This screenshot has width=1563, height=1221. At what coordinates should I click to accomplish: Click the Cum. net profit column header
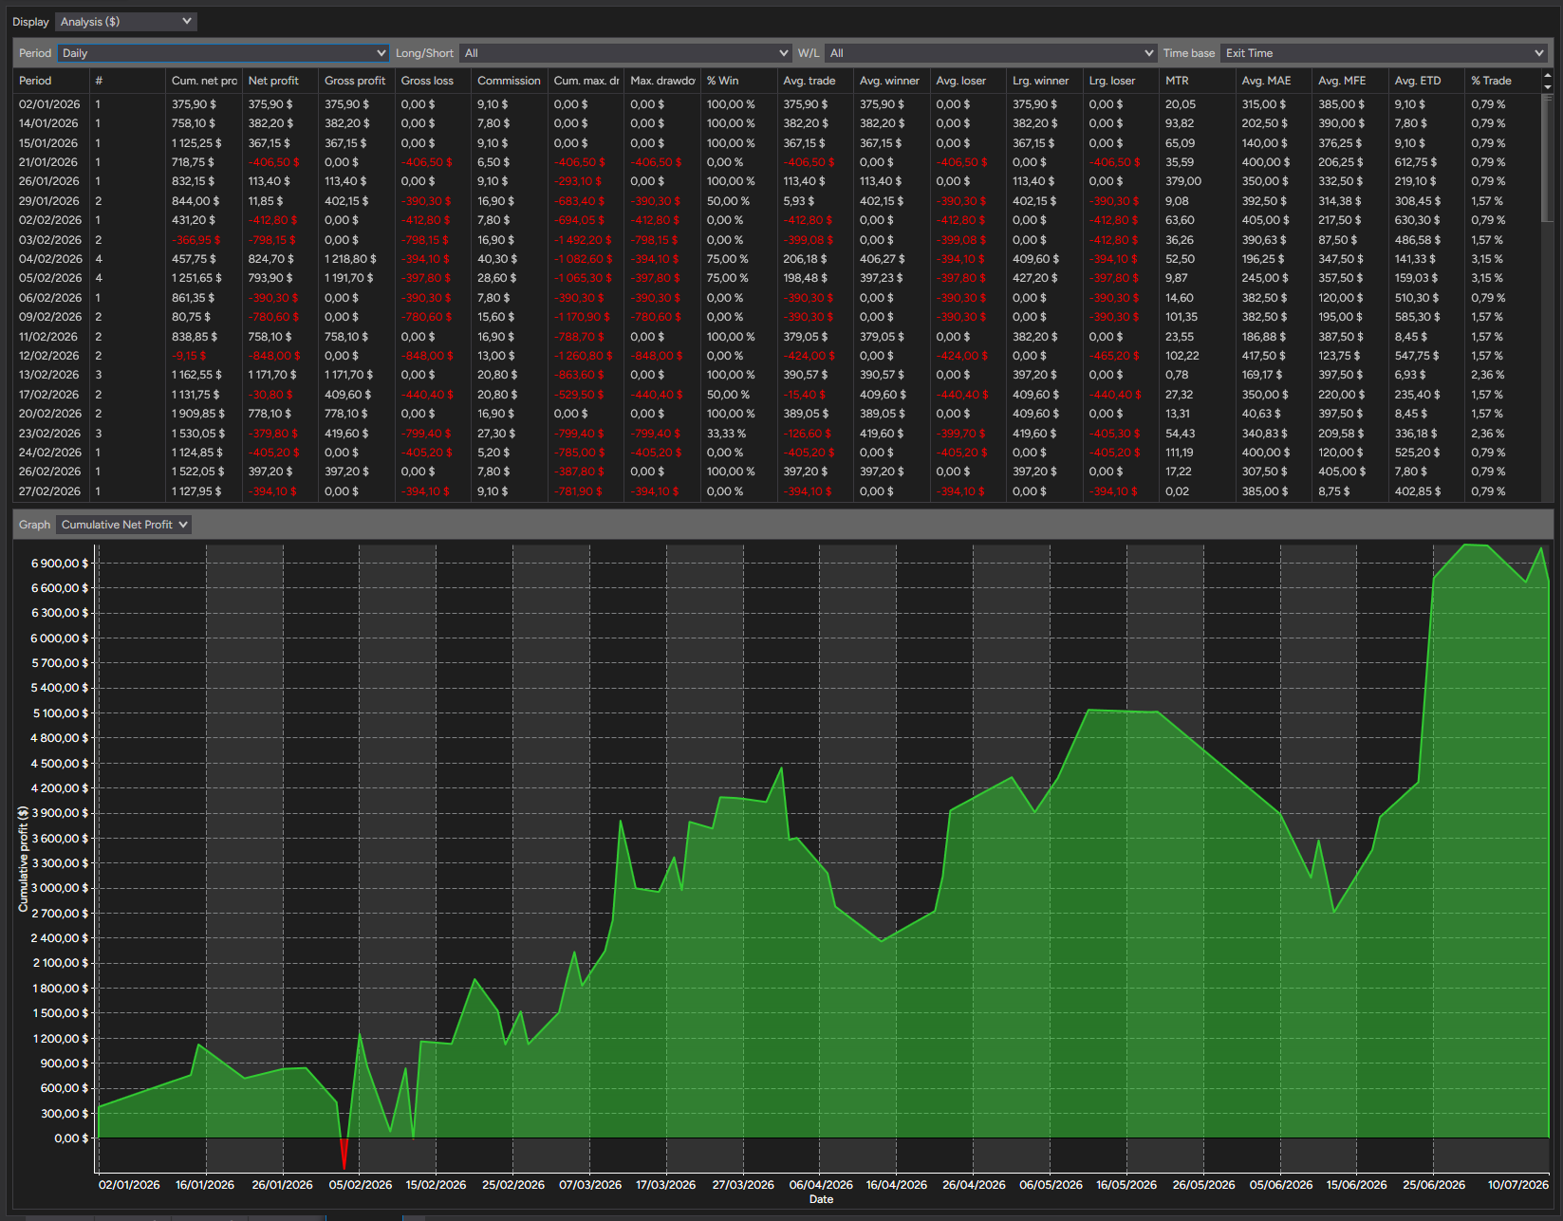click(204, 81)
